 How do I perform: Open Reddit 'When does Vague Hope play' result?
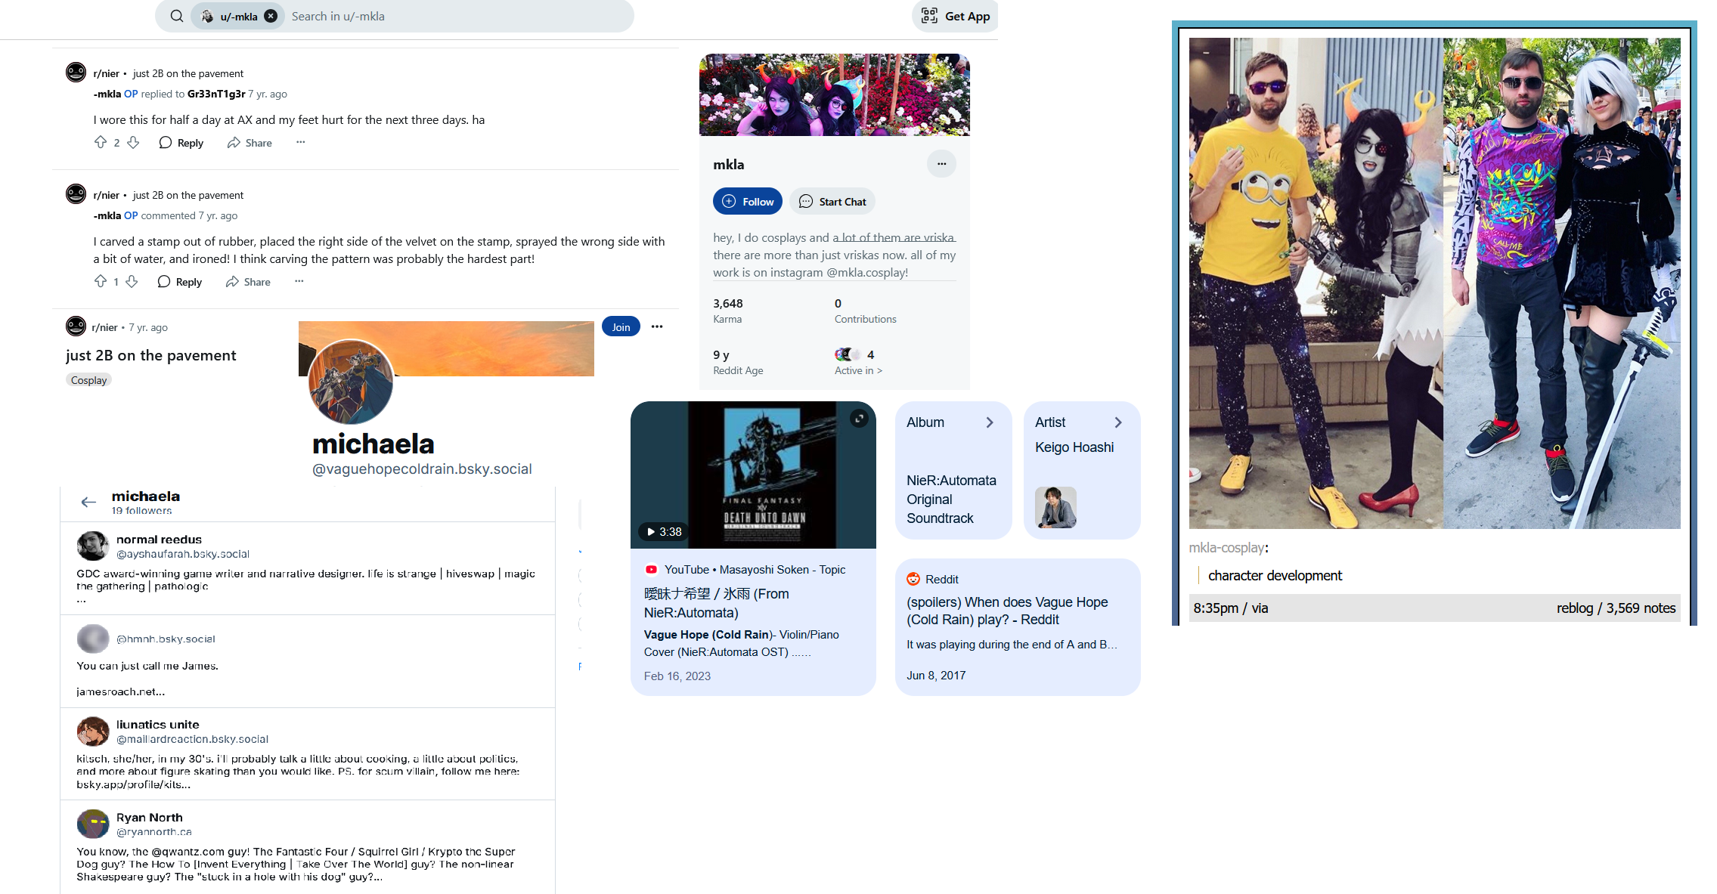click(x=1007, y=611)
